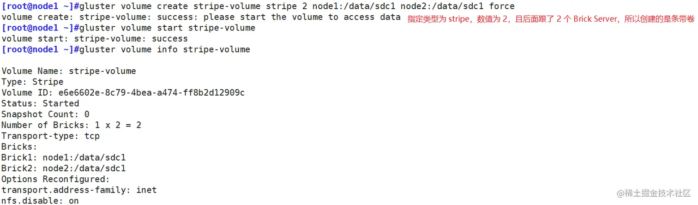Click the Transport-type: tcp line
Screen dimensions: 698x205
(50, 136)
